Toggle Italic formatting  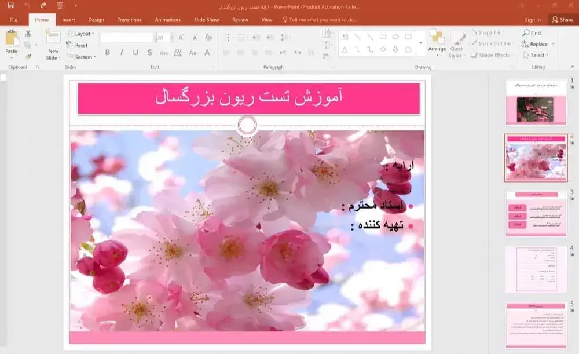coord(122,53)
